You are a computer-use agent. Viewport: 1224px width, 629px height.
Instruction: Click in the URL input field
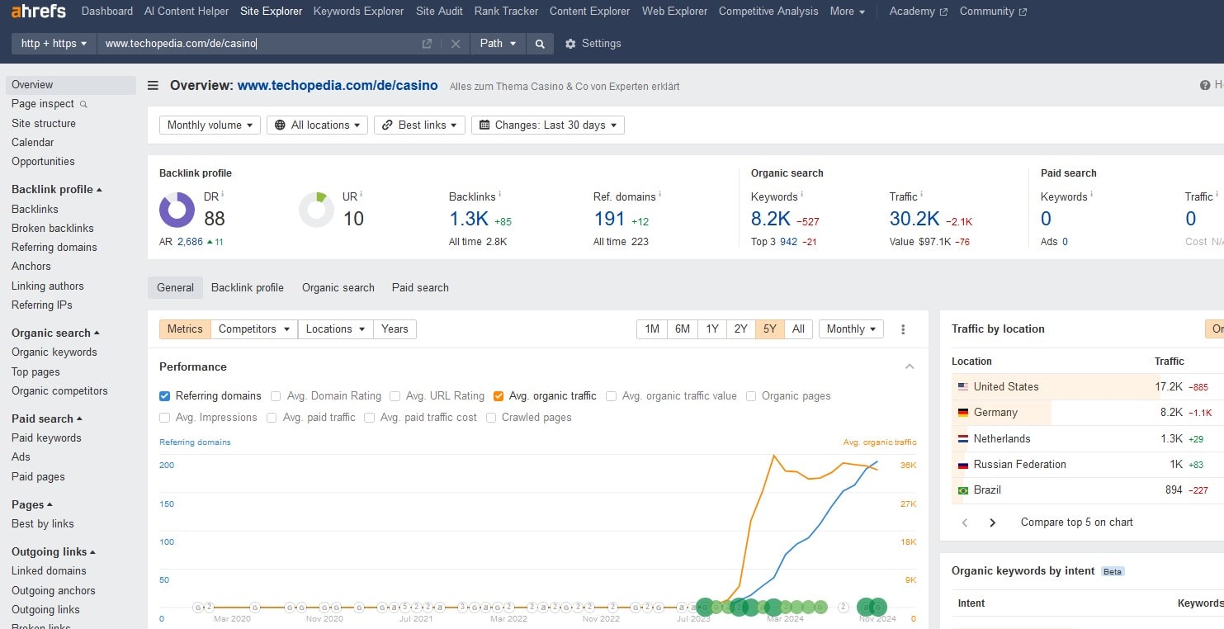pyautogui.click(x=259, y=44)
